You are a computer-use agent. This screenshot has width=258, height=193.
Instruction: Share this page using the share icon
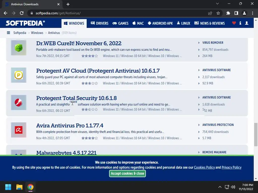pos(210,13)
